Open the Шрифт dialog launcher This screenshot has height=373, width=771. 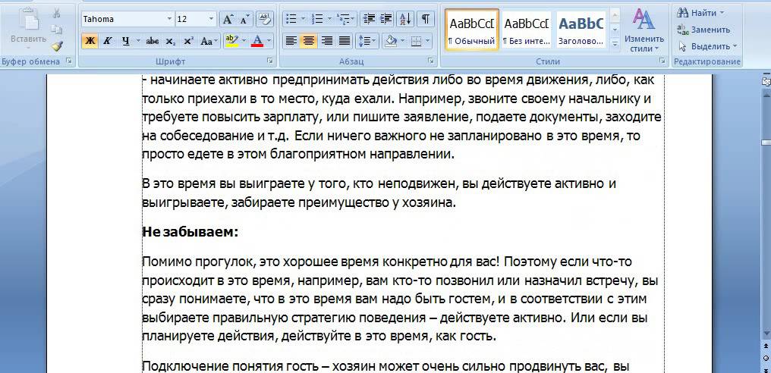(x=270, y=61)
